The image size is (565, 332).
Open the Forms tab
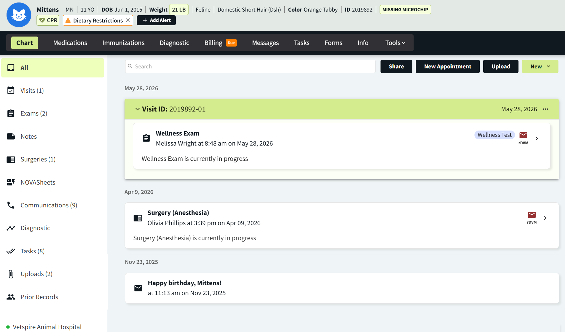[333, 43]
